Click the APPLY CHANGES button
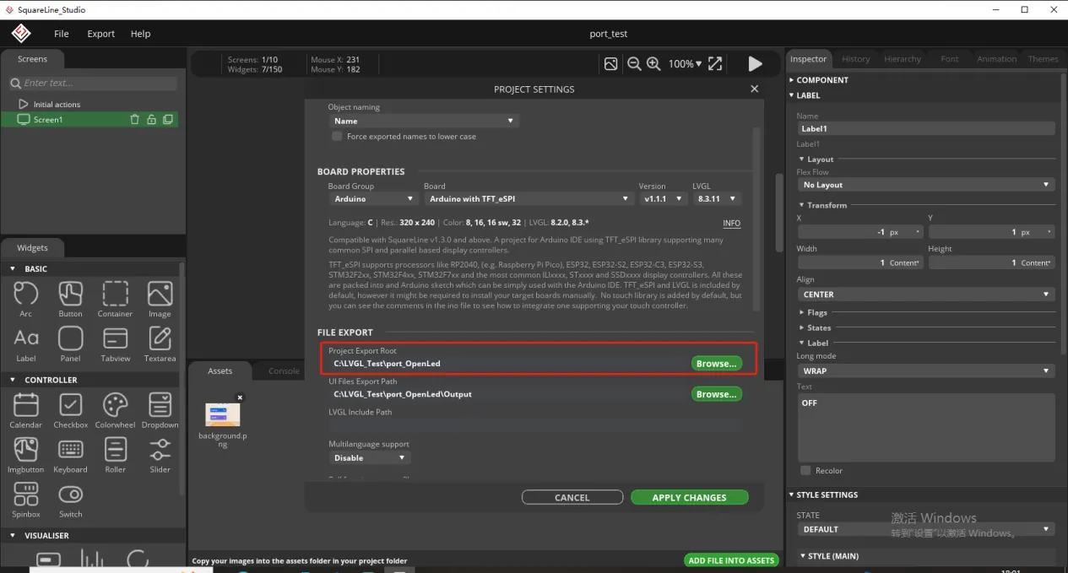This screenshot has height=573, width=1068. (x=689, y=498)
